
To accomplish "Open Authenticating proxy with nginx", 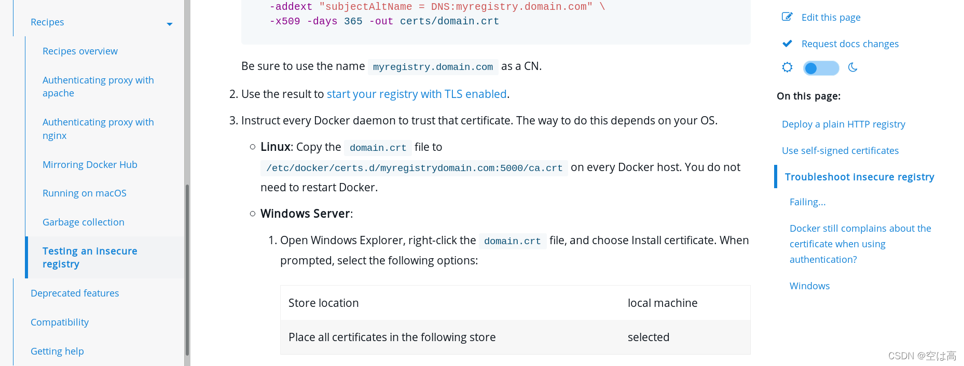I will [x=98, y=129].
